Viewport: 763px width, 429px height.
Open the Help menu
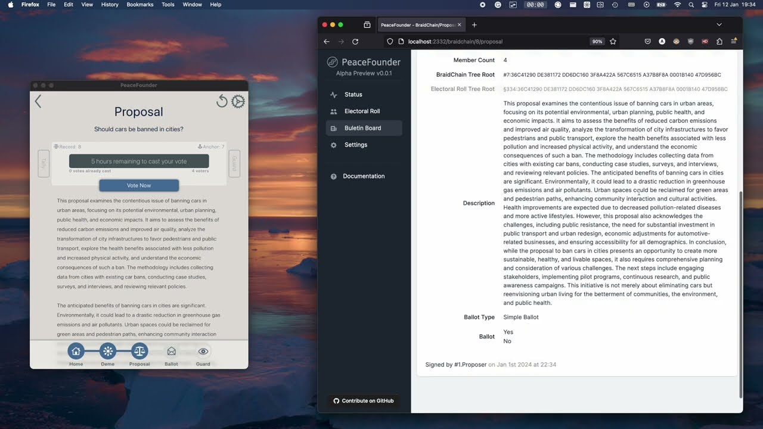click(x=216, y=4)
